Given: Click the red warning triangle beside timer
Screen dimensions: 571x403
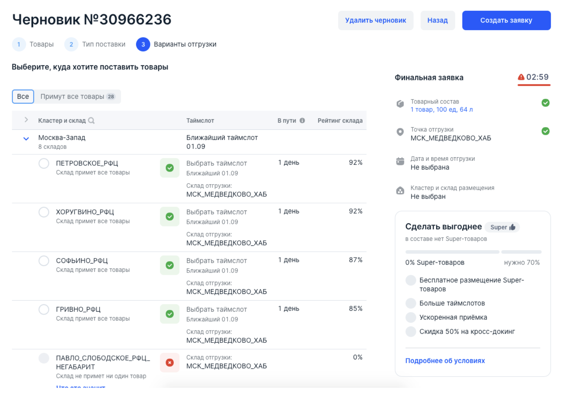Looking at the screenshot, I should tap(521, 77).
